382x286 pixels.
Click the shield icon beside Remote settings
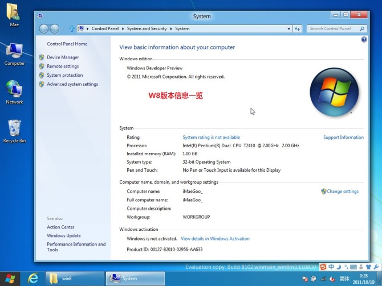[x=42, y=66]
